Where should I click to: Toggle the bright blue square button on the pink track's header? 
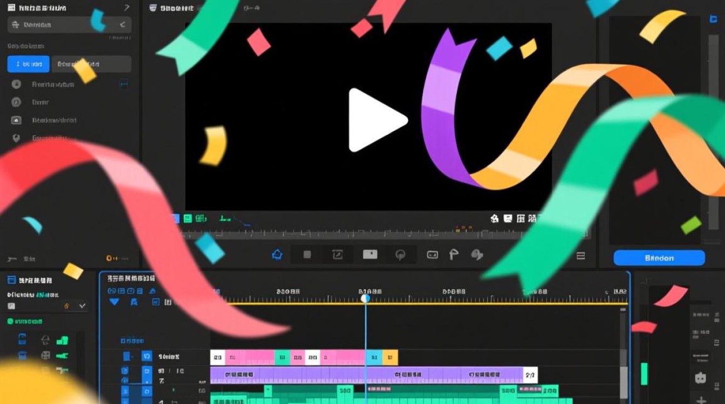click(x=147, y=356)
